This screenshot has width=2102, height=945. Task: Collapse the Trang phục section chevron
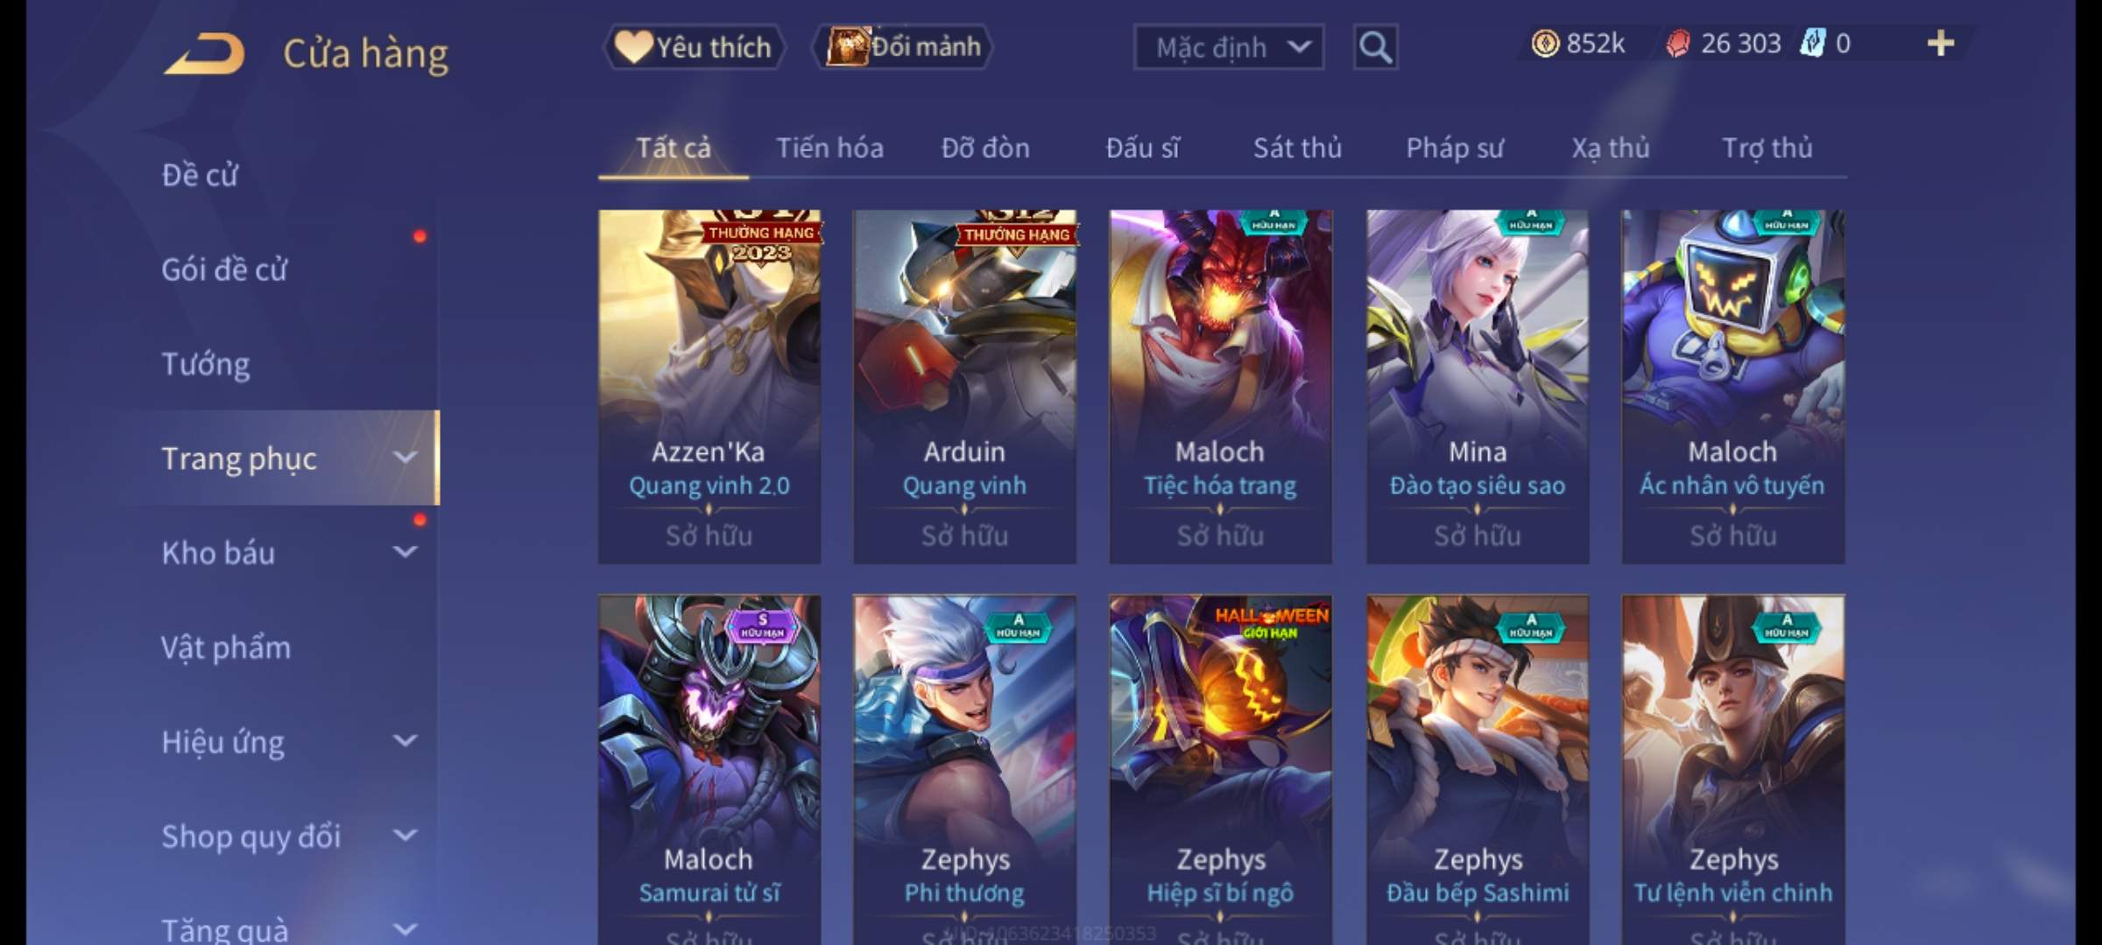pyautogui.click(x=405, y=457)
